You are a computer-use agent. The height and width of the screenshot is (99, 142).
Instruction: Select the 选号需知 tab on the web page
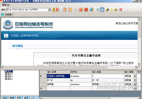(17, 46)
